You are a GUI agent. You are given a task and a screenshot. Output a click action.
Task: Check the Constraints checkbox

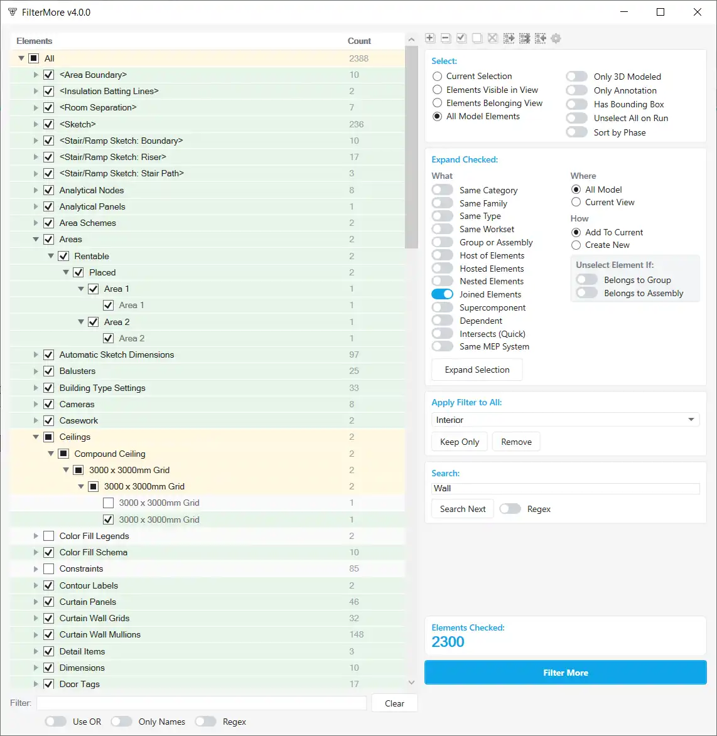point(48,569)
